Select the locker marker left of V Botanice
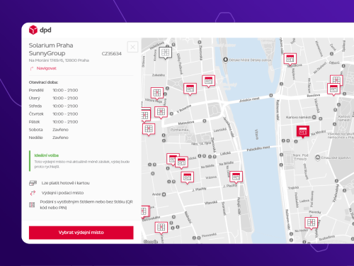Image resolution: width=354 pixels, height=266 pixels. tap(161, 112)
